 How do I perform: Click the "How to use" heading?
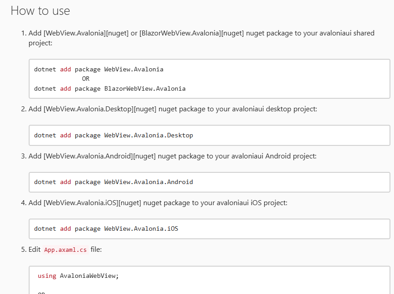(40, 11)
